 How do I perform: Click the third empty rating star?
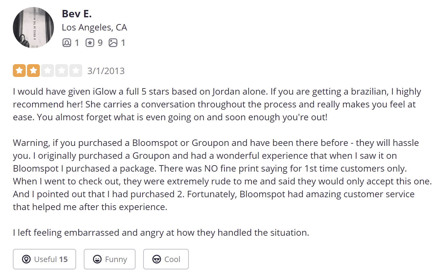click(x=48, y=71)
